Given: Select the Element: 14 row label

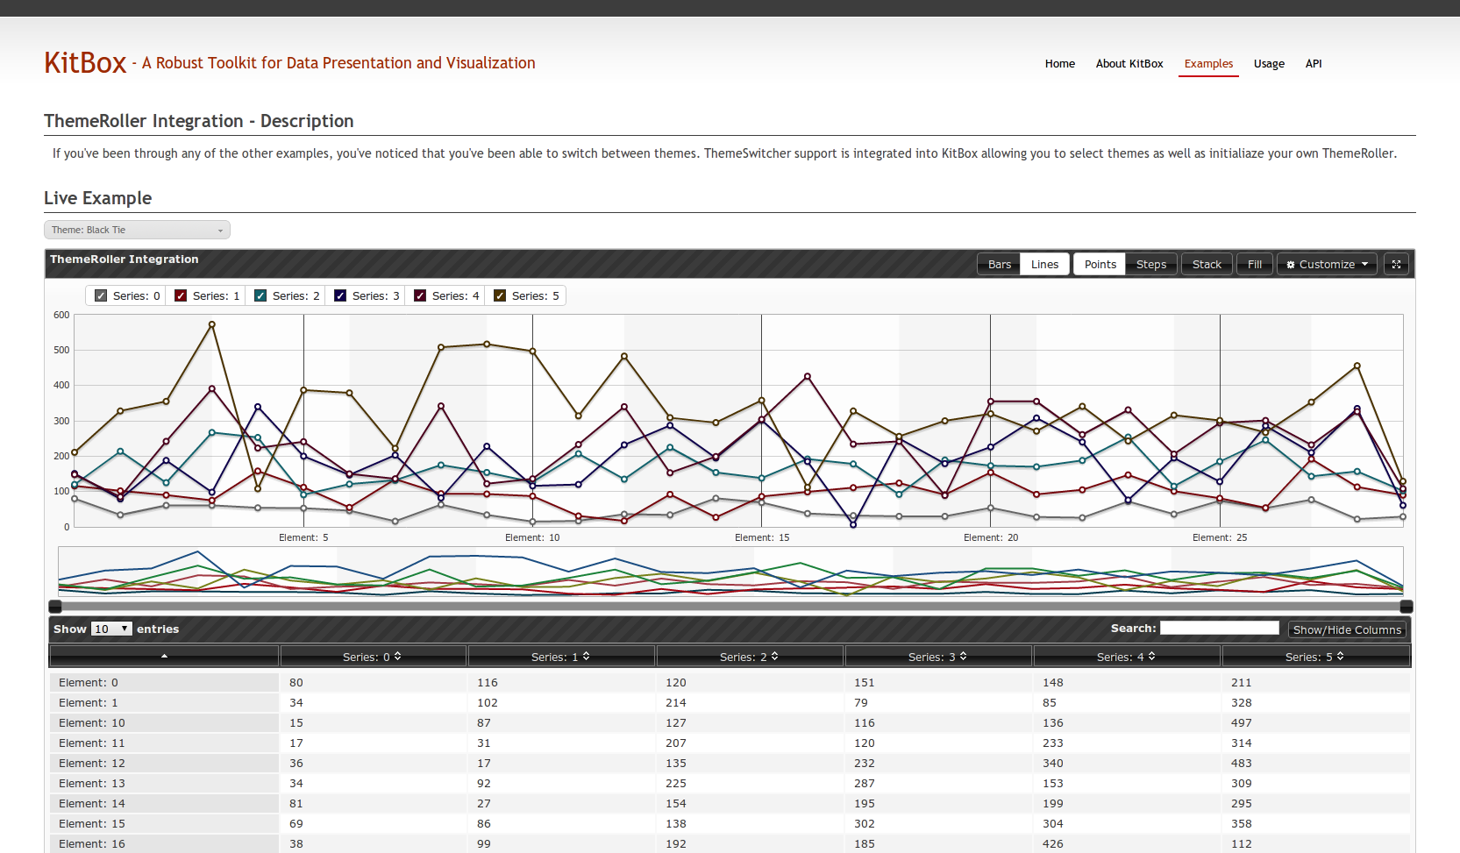Looking at the screenshot, I should coord(164,803).
